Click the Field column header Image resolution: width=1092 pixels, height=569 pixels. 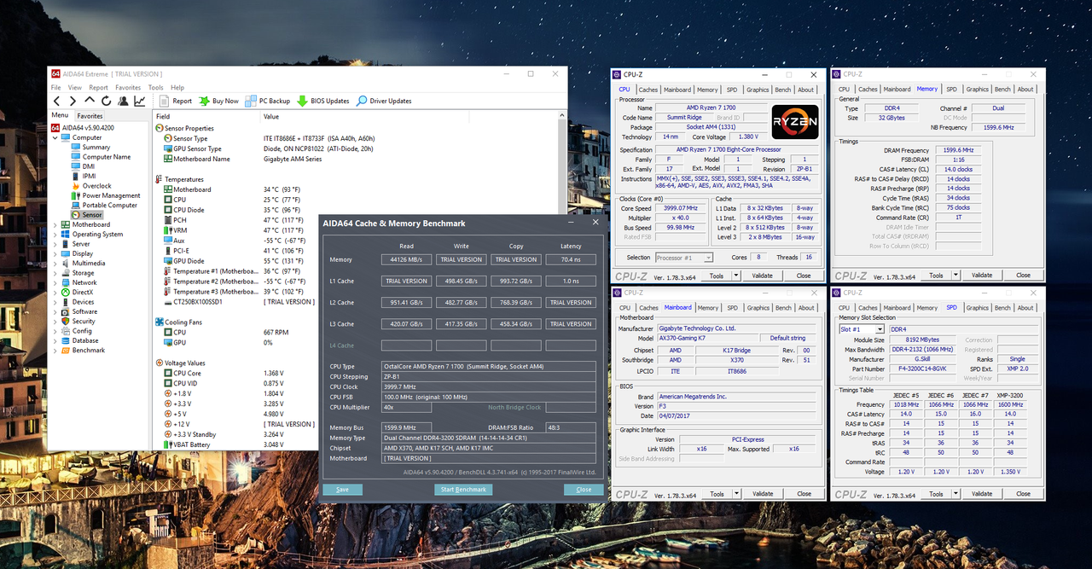point(206,116)
